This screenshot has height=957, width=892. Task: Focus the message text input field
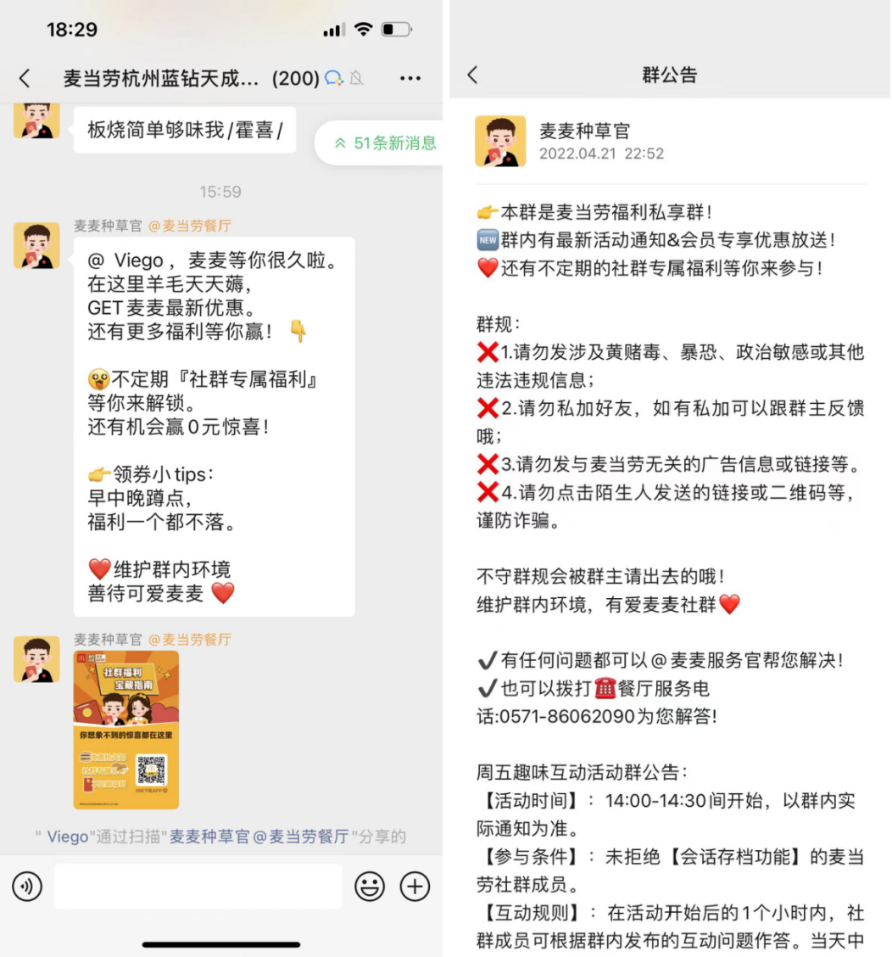pos(198,887)
